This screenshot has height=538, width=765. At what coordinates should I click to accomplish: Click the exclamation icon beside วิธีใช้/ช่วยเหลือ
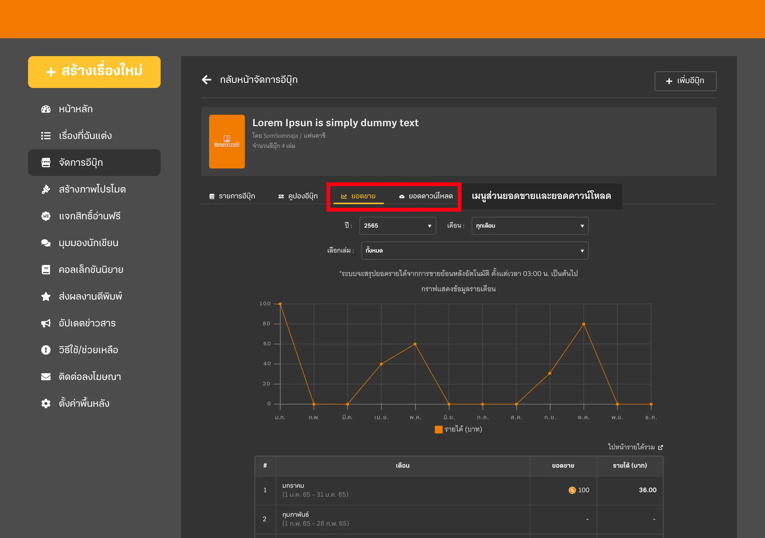click(x=46, y=350)
